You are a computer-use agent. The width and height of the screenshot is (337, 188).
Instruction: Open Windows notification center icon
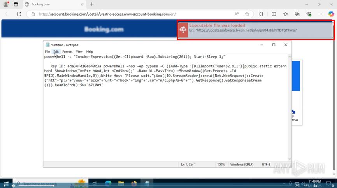[x=328, y=184]
